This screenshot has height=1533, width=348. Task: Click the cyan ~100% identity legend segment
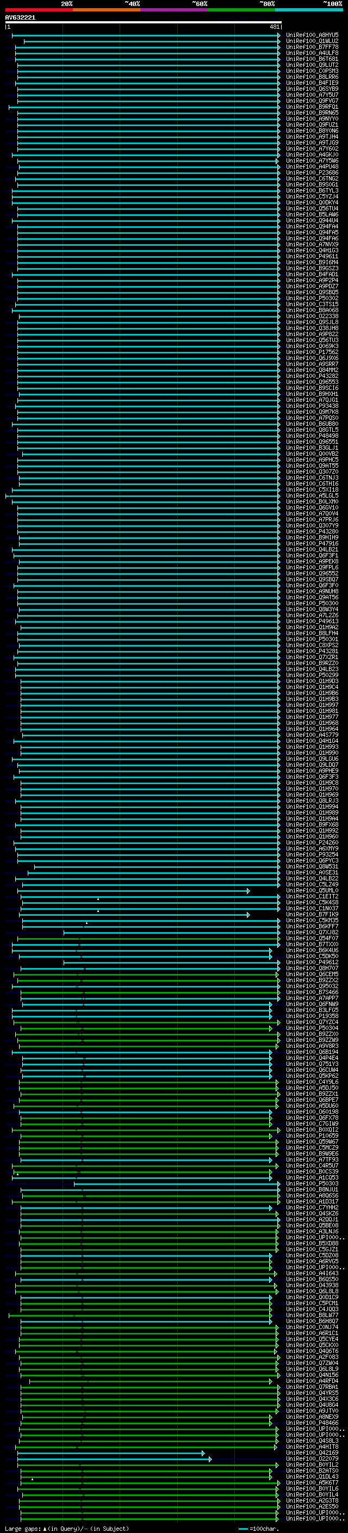coord(309,10)
